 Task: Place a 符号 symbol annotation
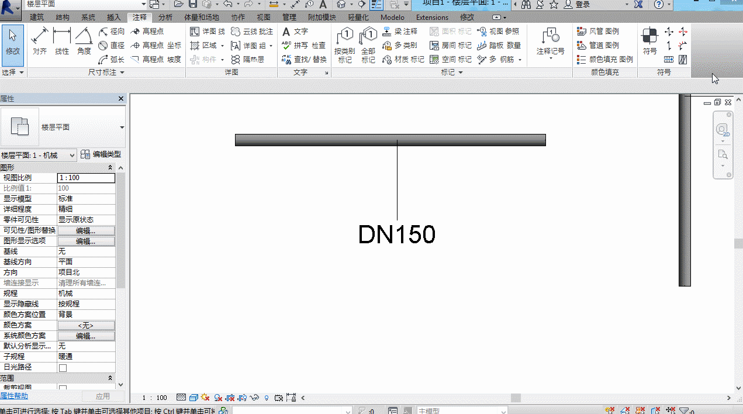tap(649, 42)
